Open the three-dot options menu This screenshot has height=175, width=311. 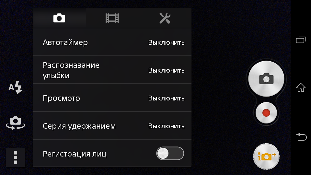(x=16, y=157)
